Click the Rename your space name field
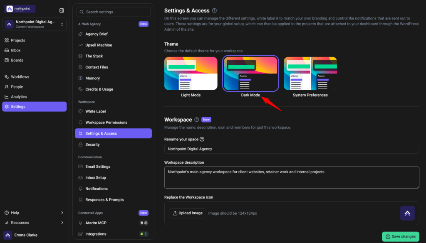 tap(292, 149)
